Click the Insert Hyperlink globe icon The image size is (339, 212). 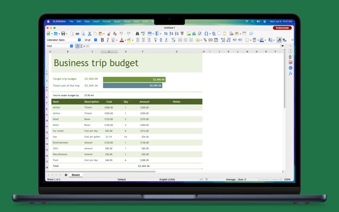[x=214, y=33]
